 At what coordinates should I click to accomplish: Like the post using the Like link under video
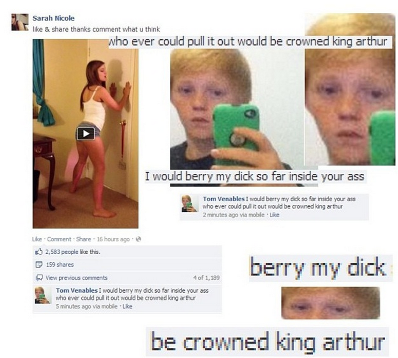click(37, 239)
